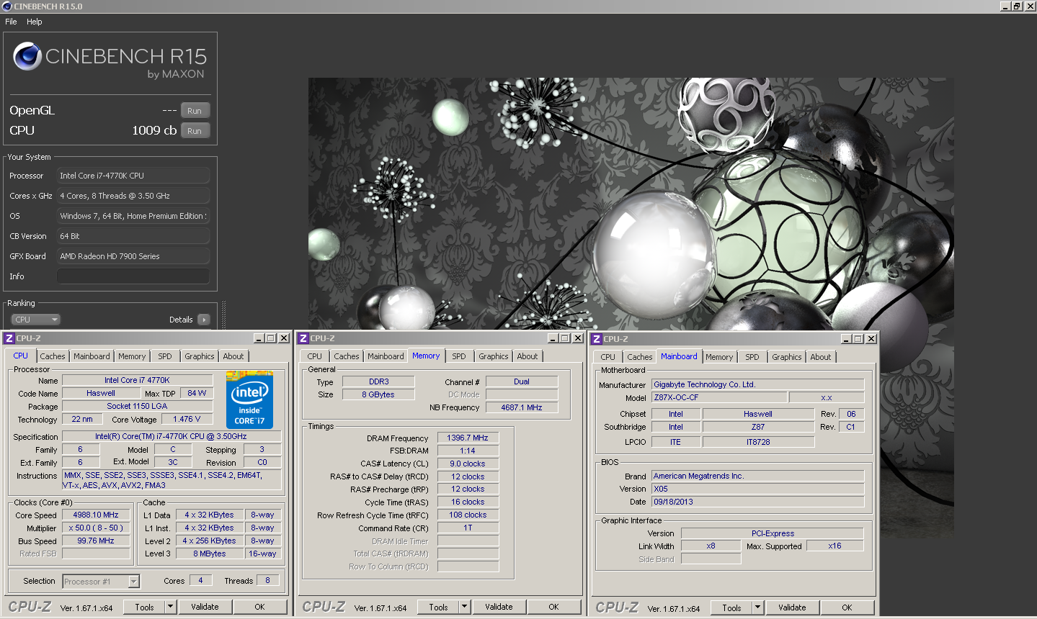The image size is (1037, 619).
Task: Click the GFX Board AMD Radeon HD 7900 field
Action: (x=133, y=256)
